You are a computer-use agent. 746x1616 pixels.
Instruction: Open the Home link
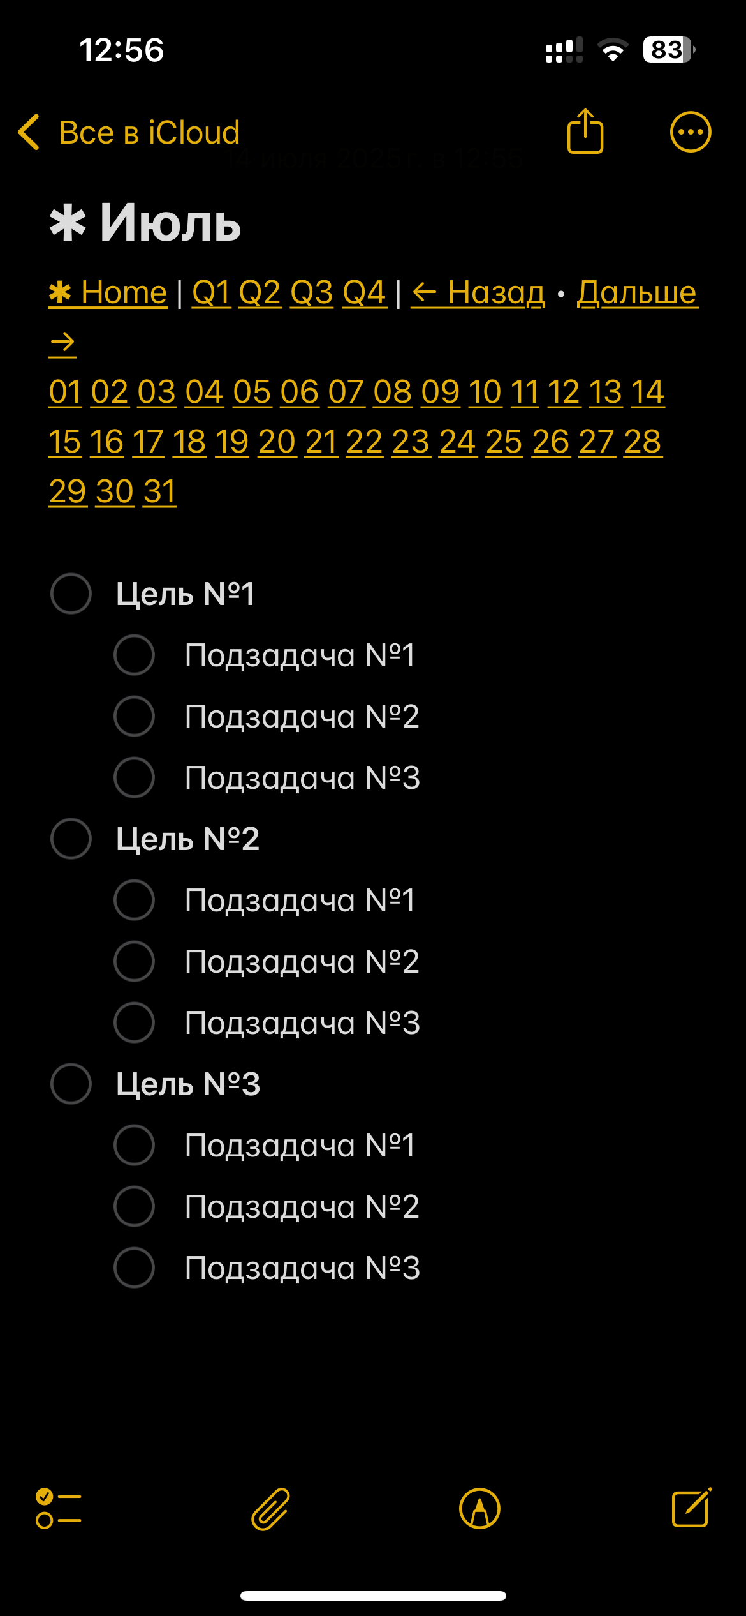(x=108, y=293)
